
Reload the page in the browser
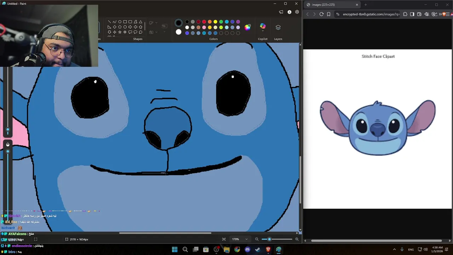pyautogui.click(x=321, y=14)
